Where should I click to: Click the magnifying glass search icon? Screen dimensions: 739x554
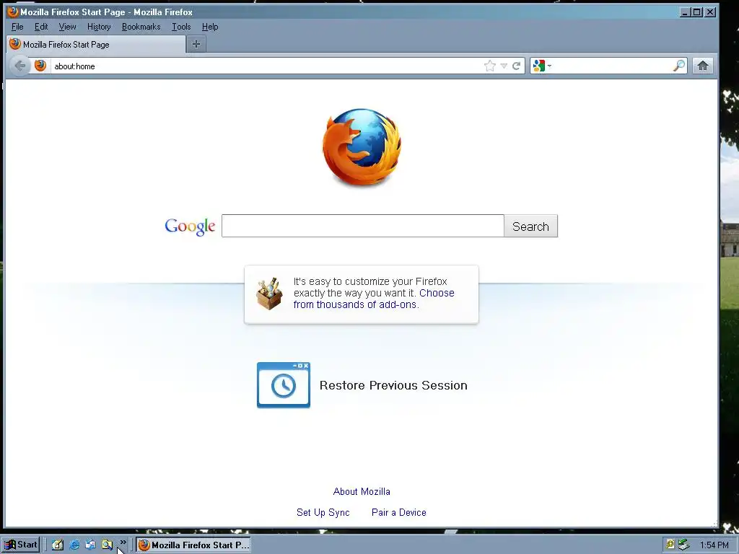tap(679, 66)
